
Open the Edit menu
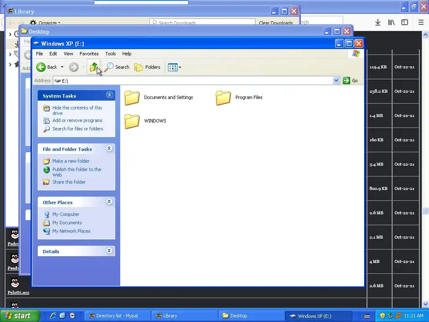[53, 54]
